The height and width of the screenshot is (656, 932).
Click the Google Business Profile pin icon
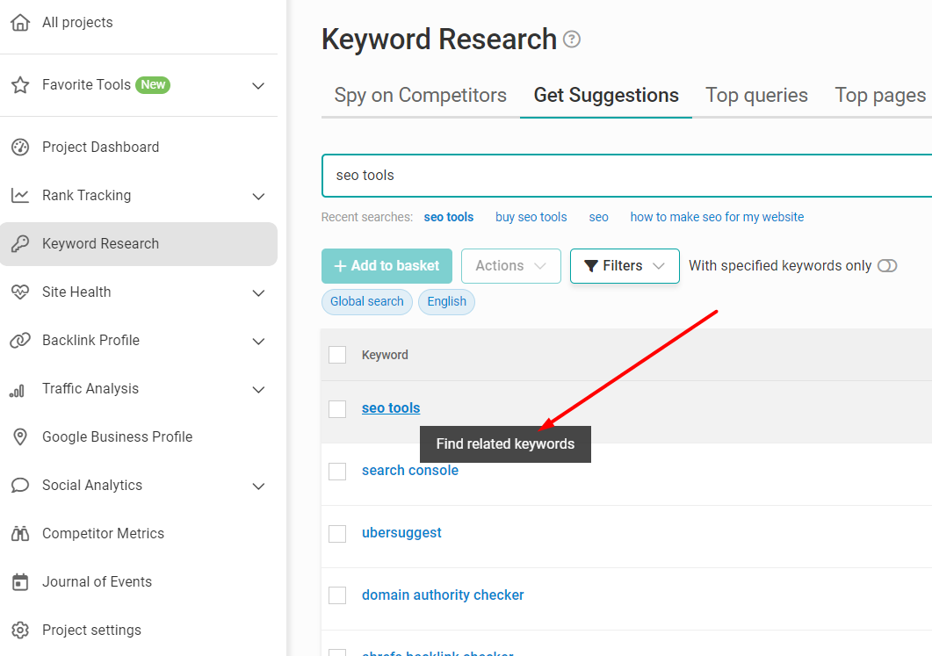20,436
